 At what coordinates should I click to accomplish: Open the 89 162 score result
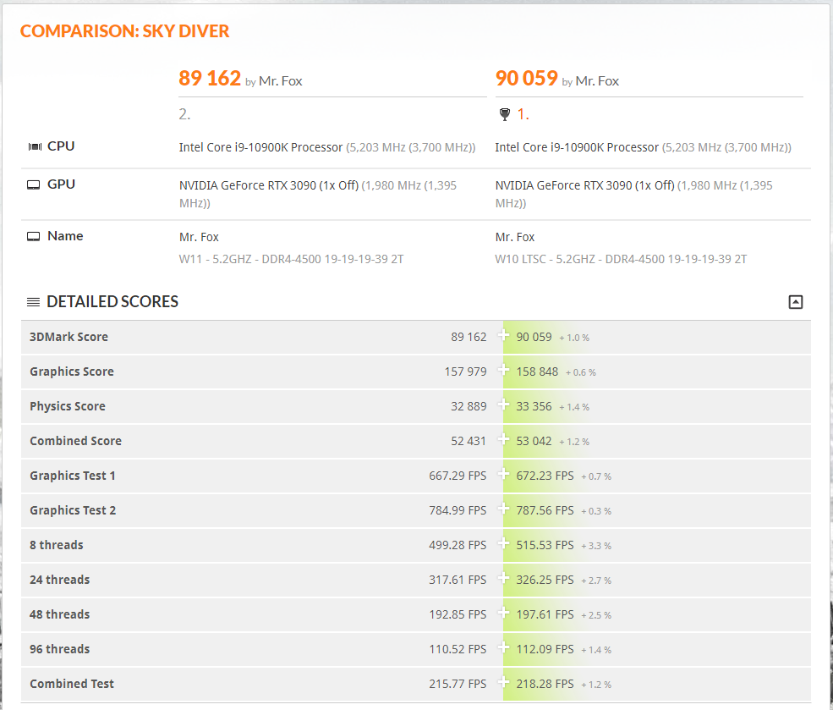pyautogui.click(x=210, y=78)
